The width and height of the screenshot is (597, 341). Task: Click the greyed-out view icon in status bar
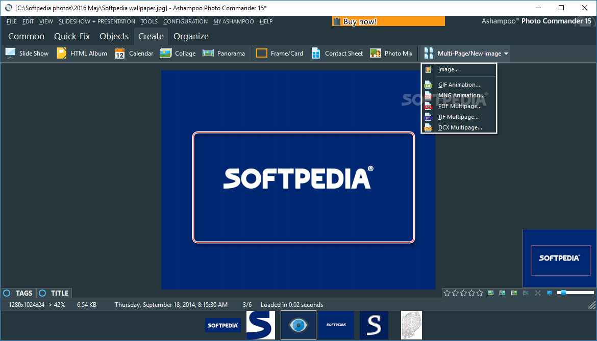click(526, 293)
